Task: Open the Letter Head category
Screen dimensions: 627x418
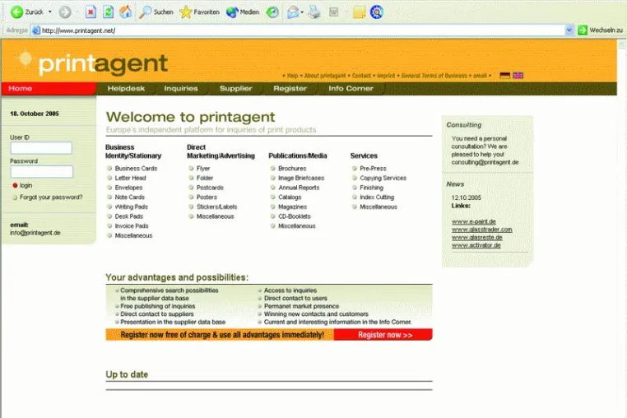Action: click(130, 178)
